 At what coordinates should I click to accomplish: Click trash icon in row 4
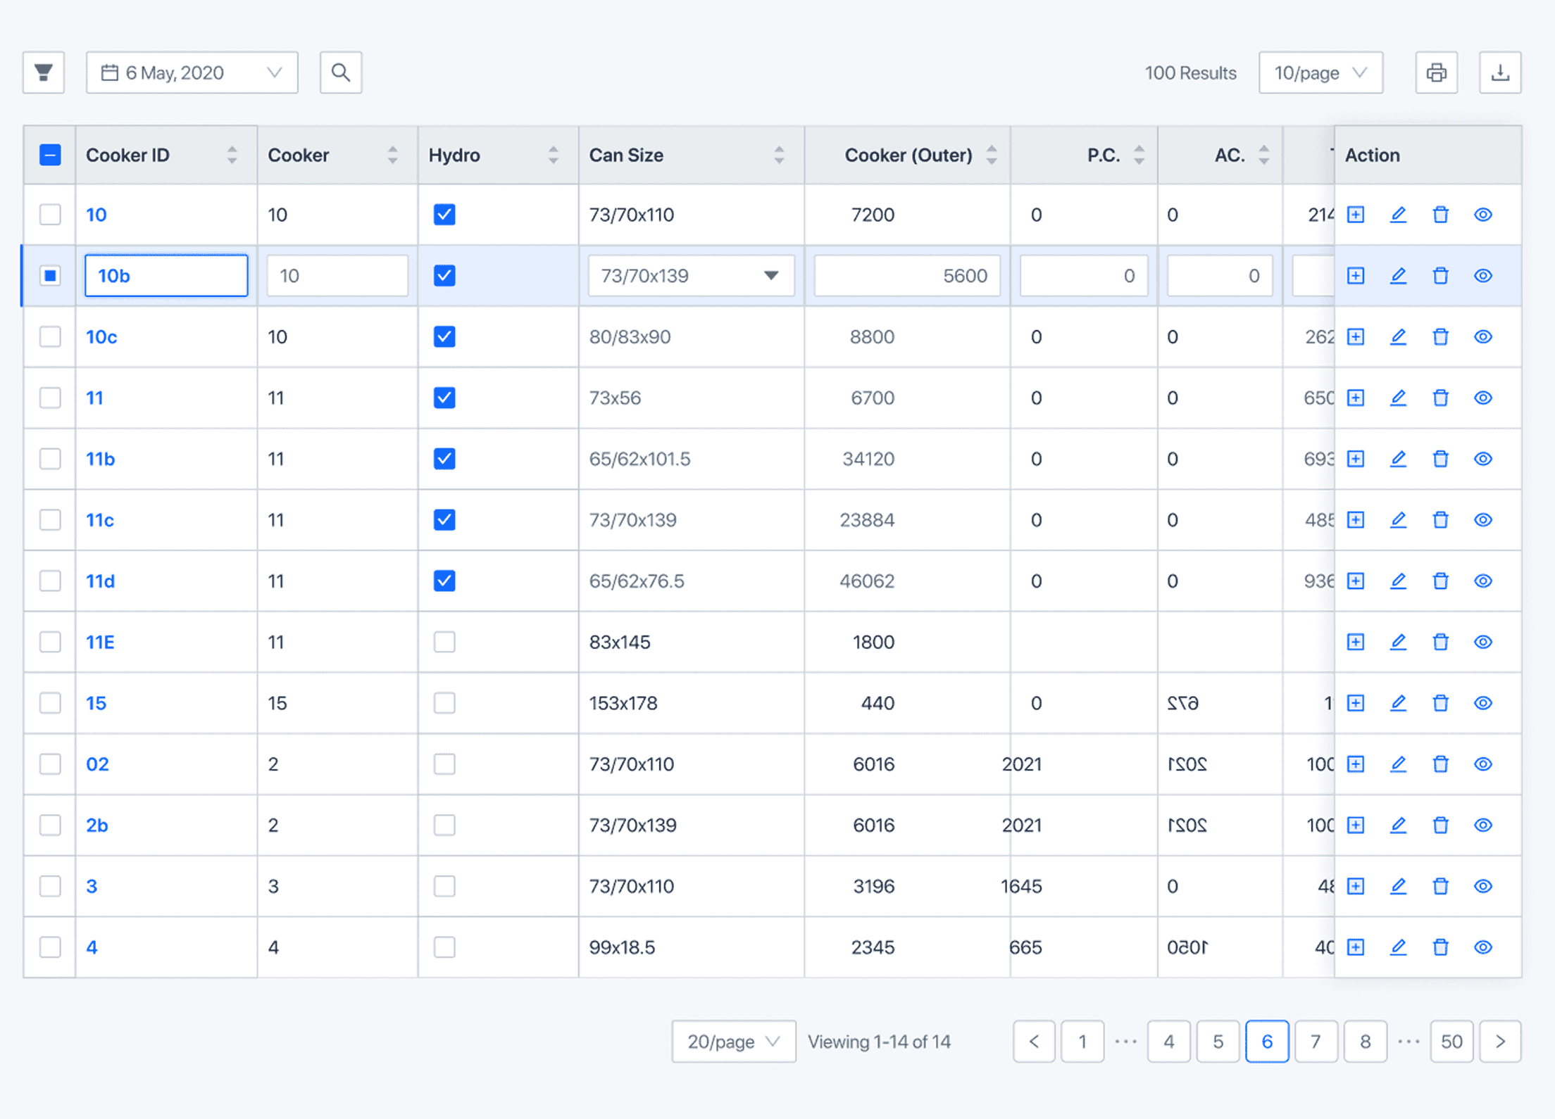pyautogui.click(x=1440, y=947)
